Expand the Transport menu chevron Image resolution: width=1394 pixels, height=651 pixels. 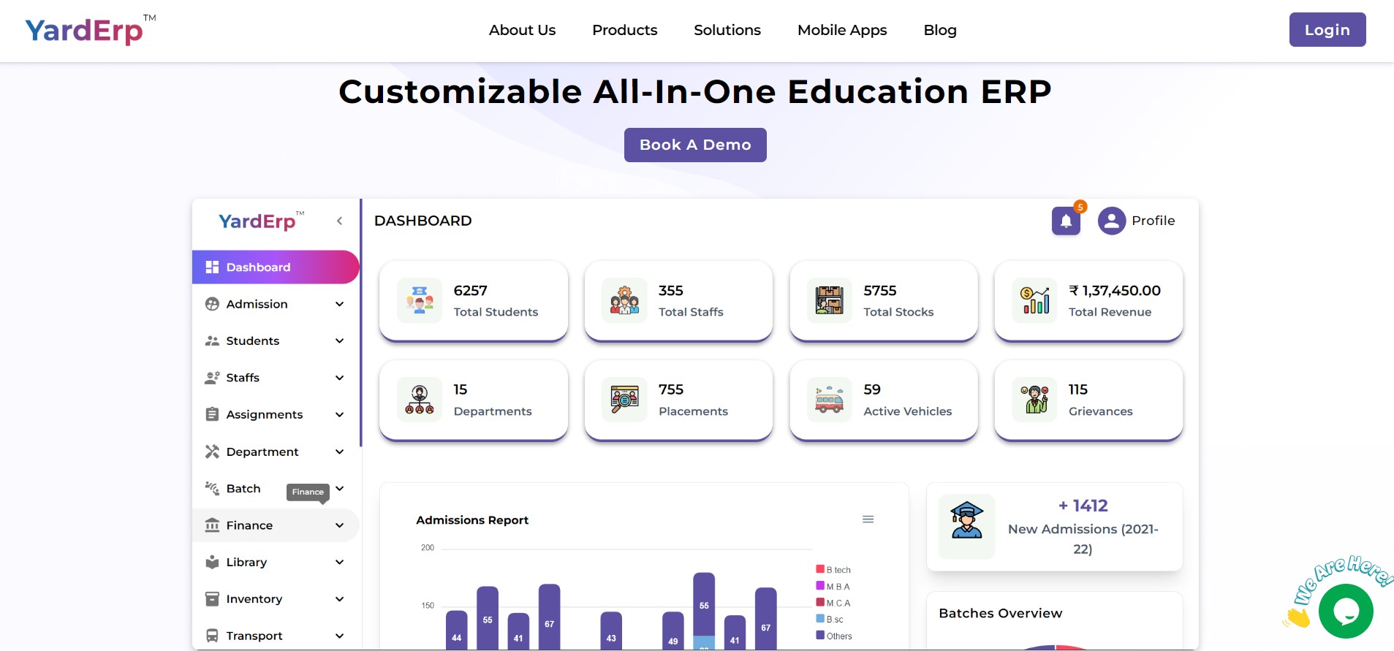pyautogui.click(x=339, y=636)
